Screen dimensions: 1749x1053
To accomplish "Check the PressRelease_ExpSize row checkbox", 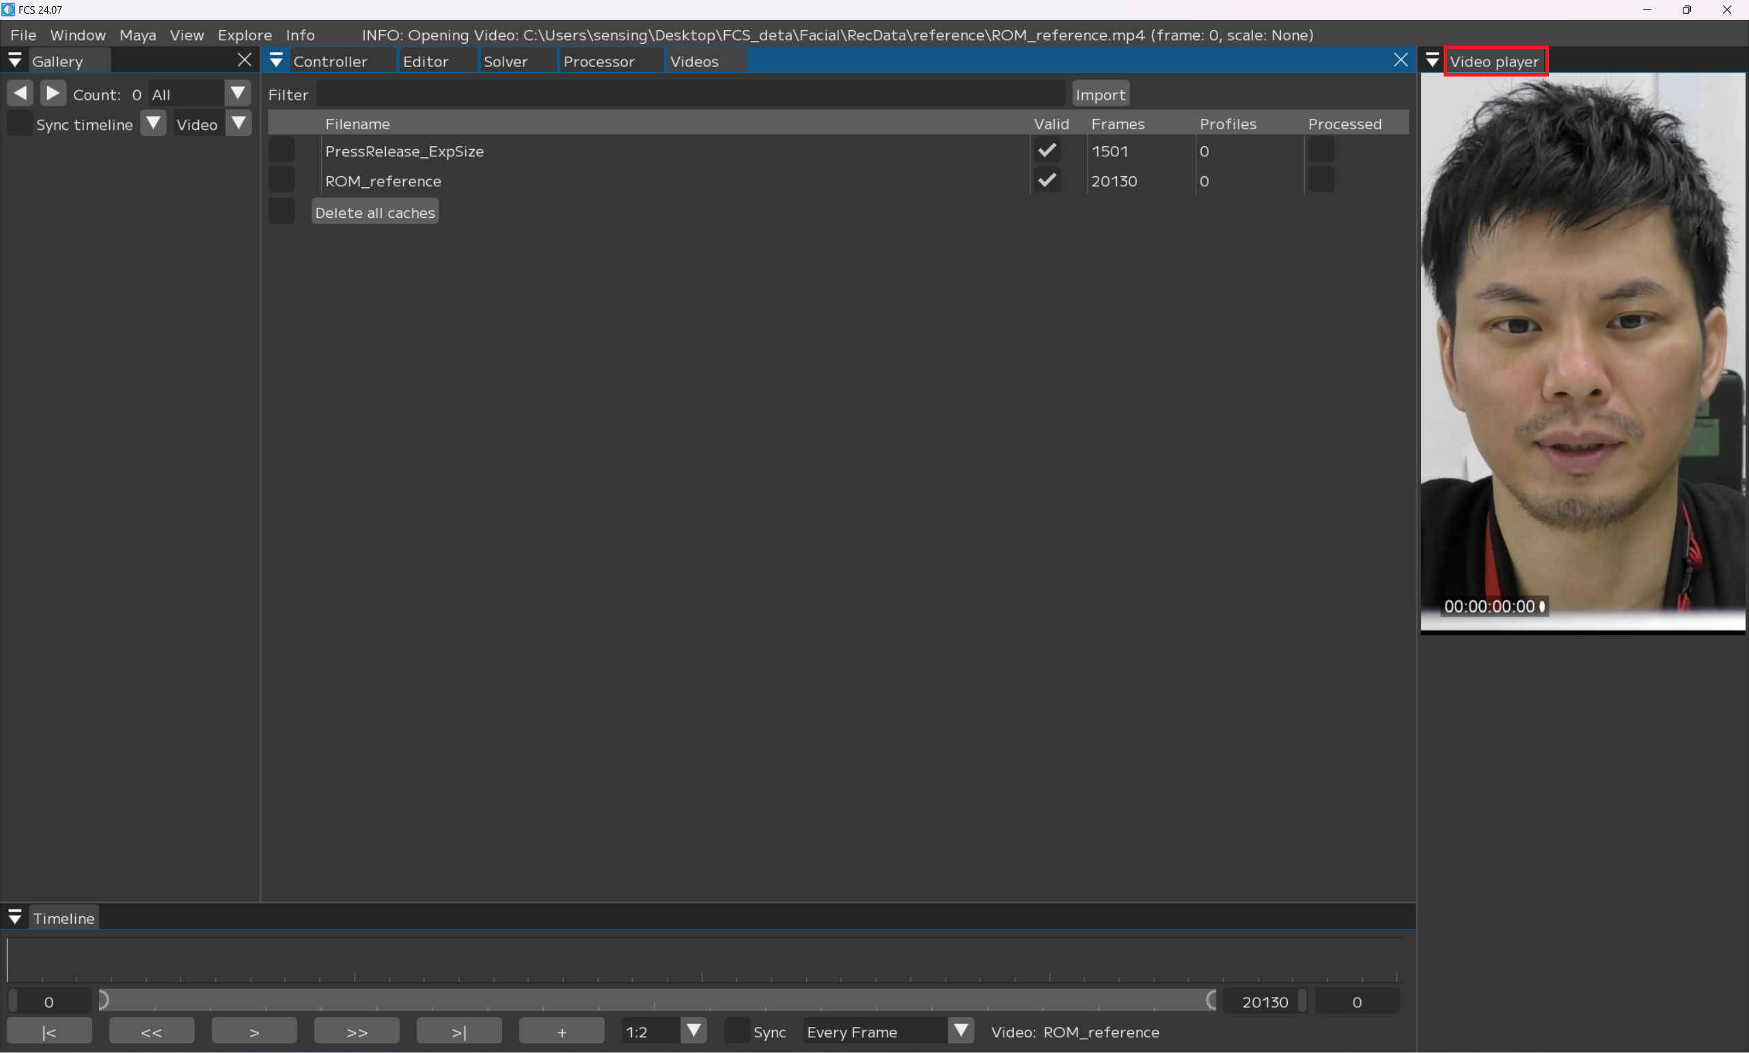I will click(281, 150).
